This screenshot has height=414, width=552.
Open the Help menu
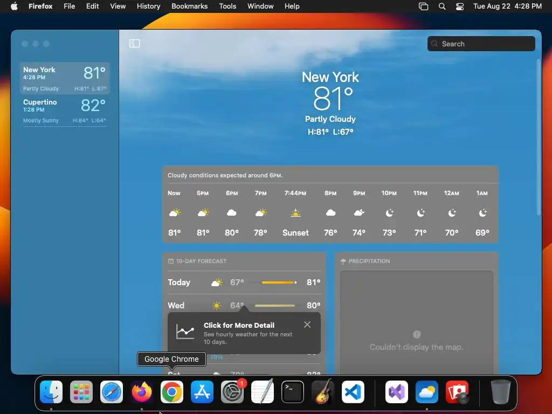pyautogui.click(x=292, y=6)
